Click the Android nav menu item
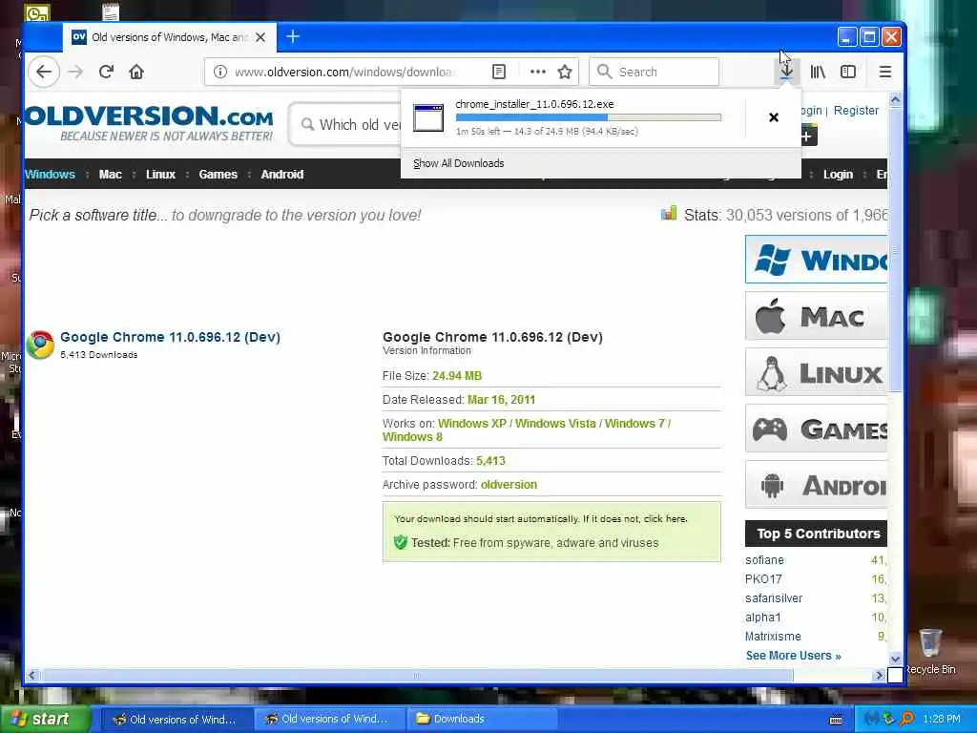977x733 pixels. [281, 175]
